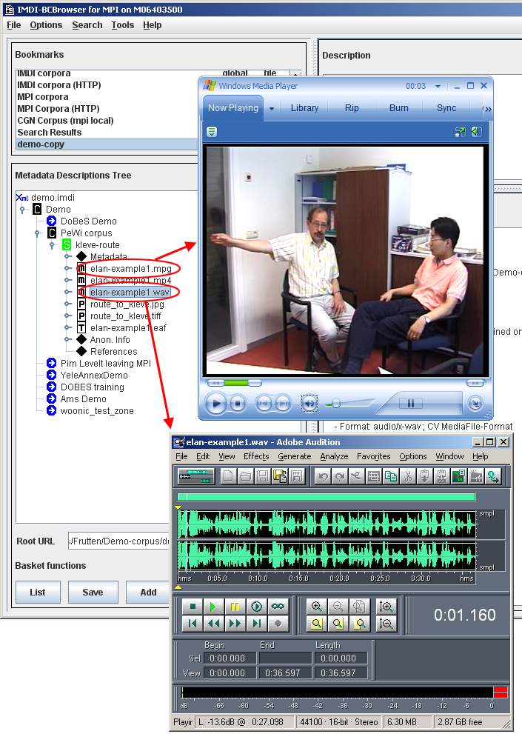Zoom out horizontally in Audition
The image size is (522, 734).
point(338,607)
